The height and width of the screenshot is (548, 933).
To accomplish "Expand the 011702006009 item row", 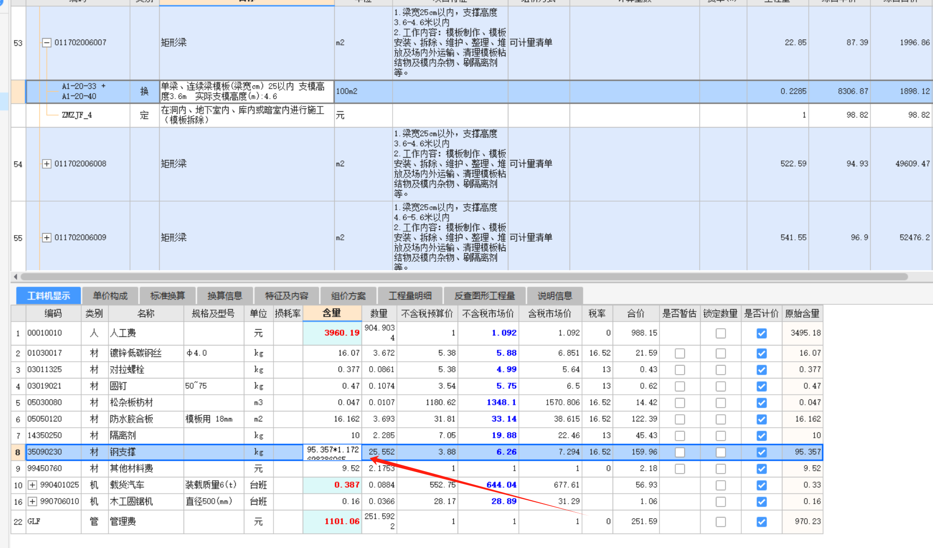I will tap(46, 237).
